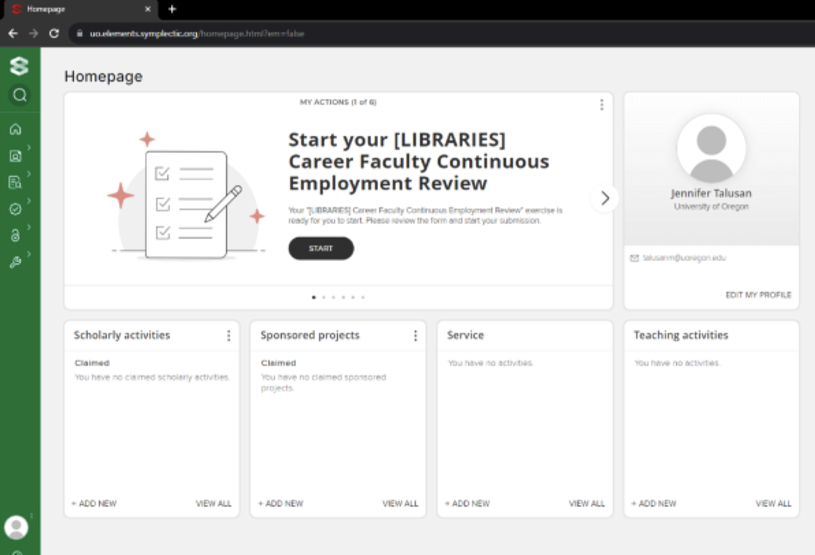Viewport: 815px width, 555px height.
Task: Click ADD NEW under Teaching activities
Action: 653,504
